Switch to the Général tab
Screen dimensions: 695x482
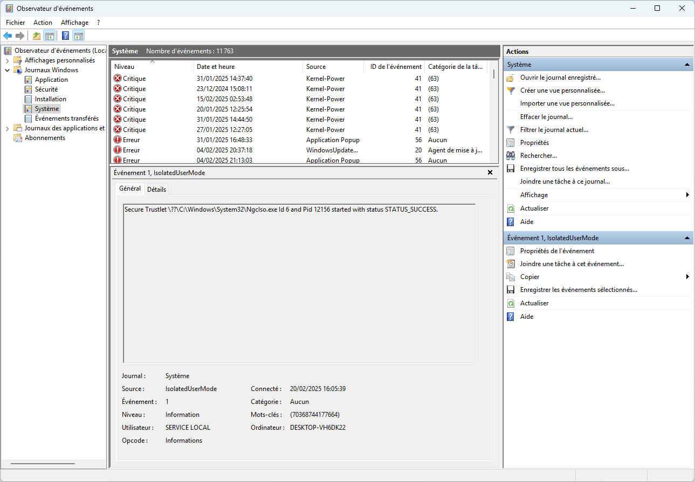(130, 188)
